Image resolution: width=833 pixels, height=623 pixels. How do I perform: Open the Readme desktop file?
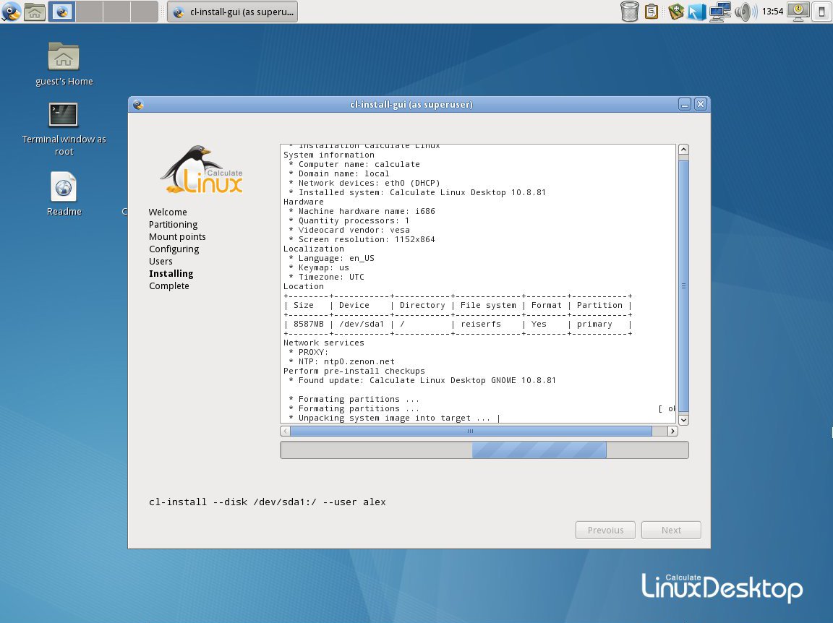click(x=64, y=193)
